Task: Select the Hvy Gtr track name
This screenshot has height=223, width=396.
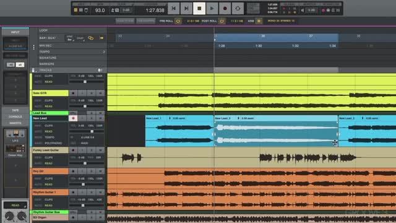Action: (x=50, y=171)
